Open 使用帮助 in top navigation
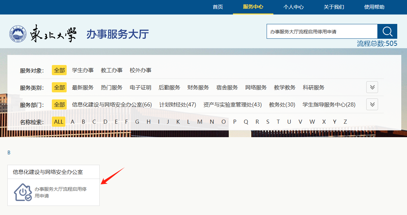The width and height of the screenshot is (407, 215). (374, 7)
